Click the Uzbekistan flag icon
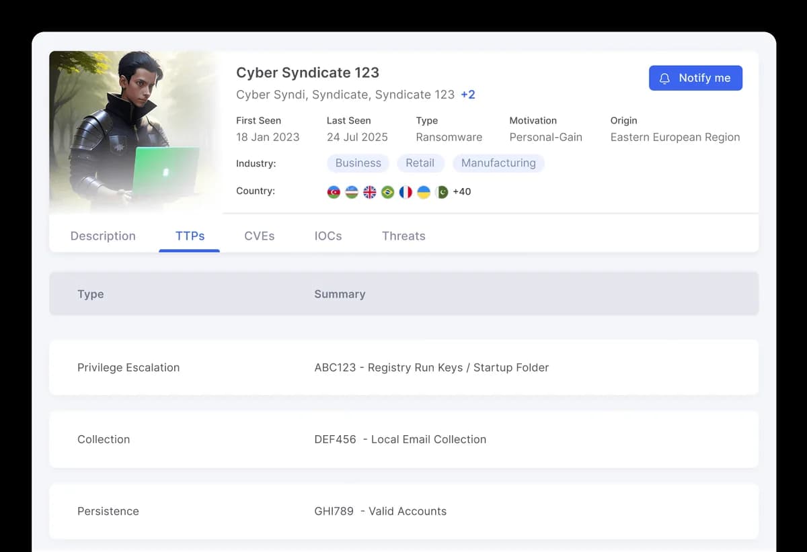Viewport: 807px width, 552px height. [352, 192]
